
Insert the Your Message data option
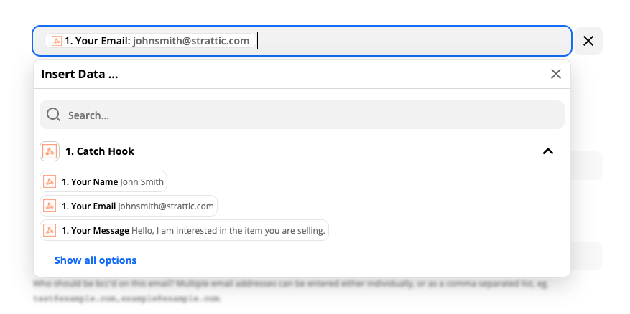184,231
